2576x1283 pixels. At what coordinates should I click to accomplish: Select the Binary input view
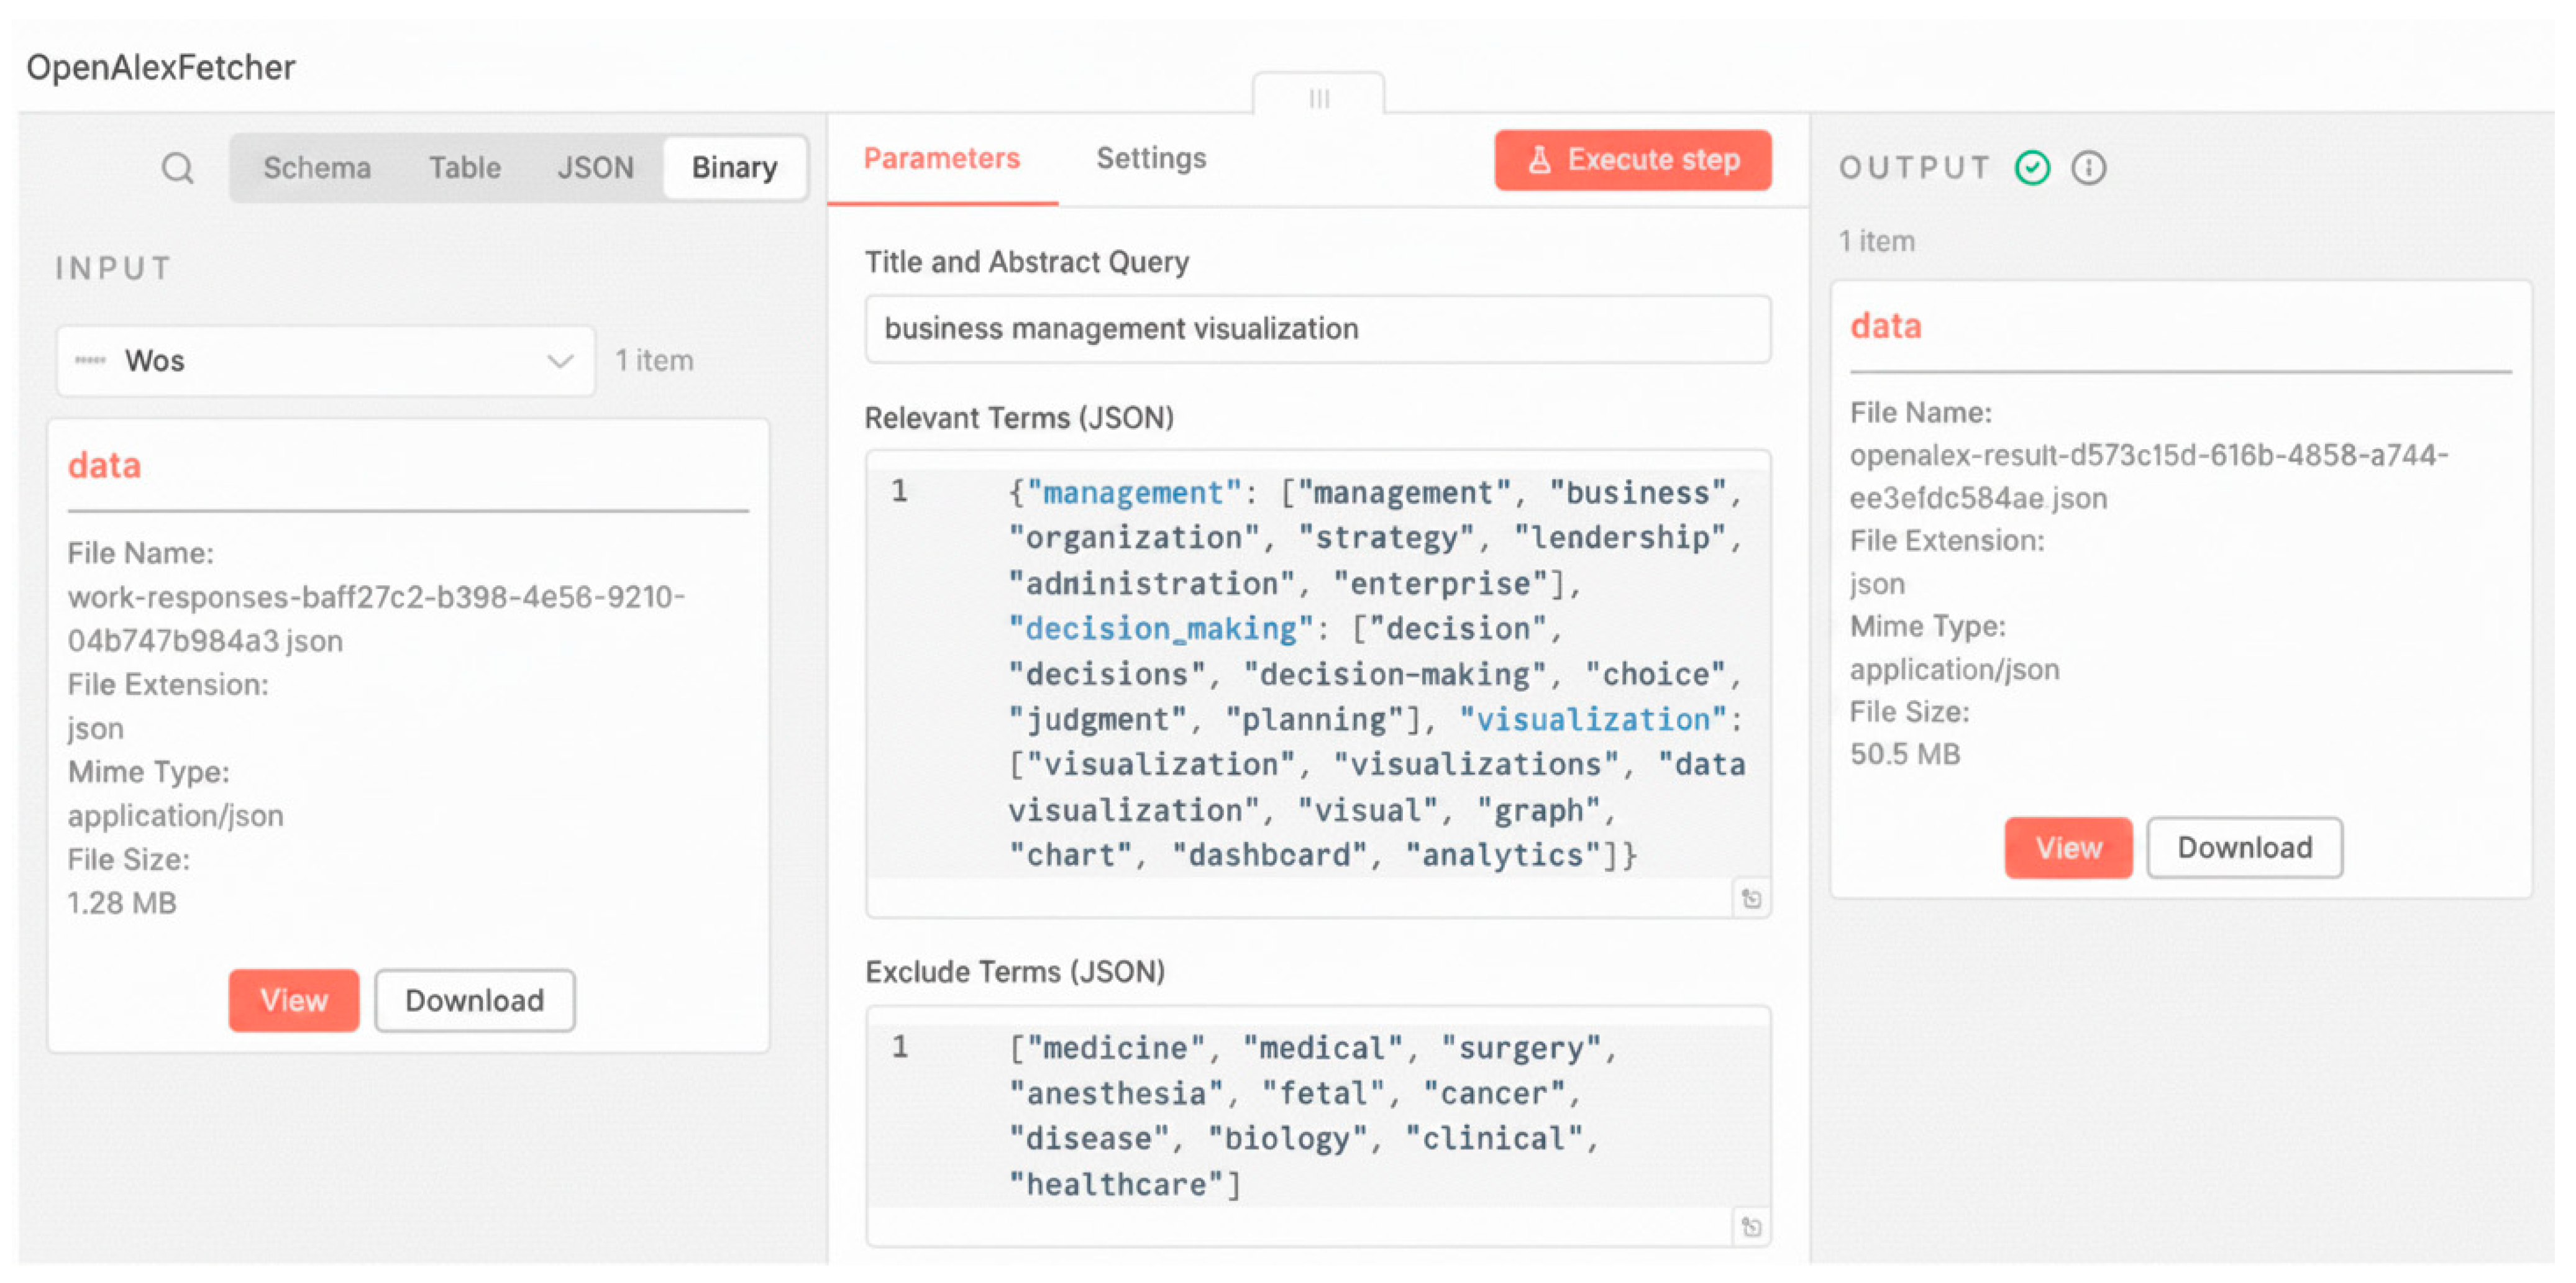point(735,168)
